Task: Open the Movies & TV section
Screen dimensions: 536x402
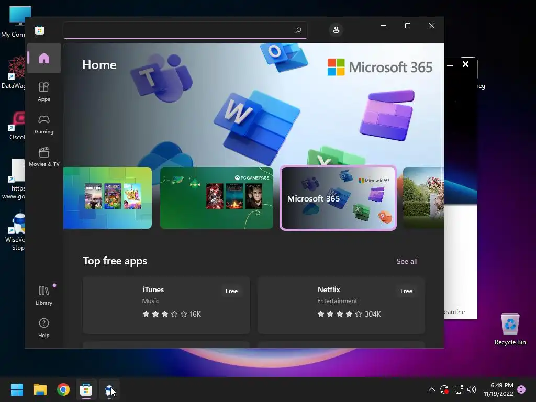Action: click(44, 157)
